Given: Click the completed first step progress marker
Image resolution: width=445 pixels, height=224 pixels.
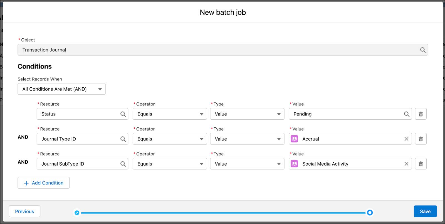Looking at the screenshot, I should pos(77,213).
